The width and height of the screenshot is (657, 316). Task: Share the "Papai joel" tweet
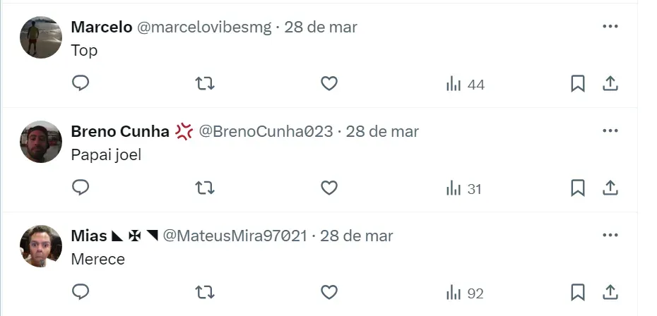coord(610,188)
